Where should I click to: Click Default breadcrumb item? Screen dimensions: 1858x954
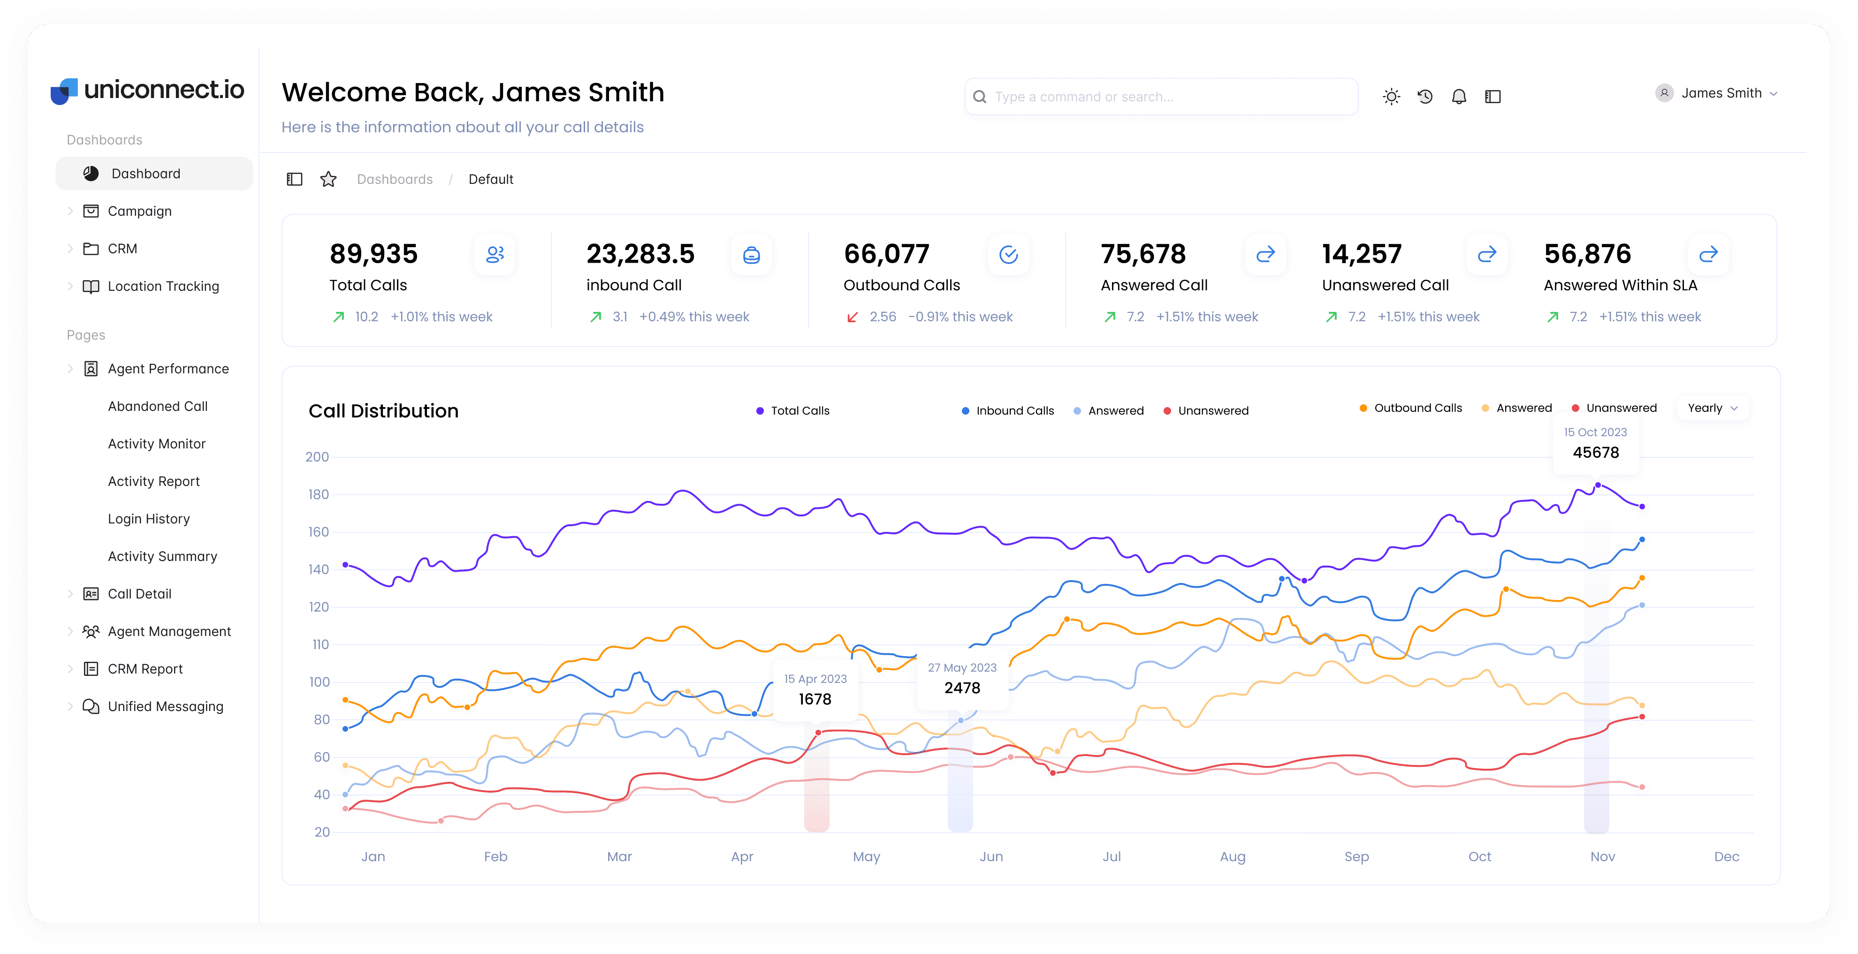click(x=490, y=179)
